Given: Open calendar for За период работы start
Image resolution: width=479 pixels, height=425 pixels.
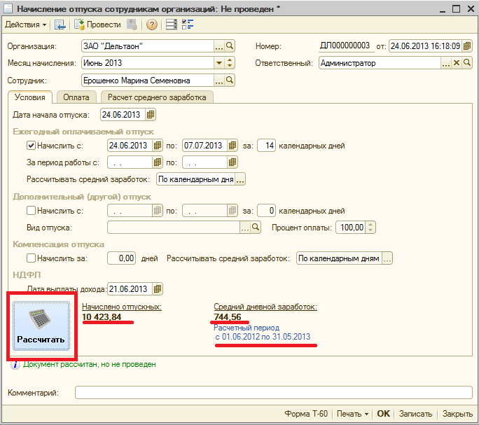Looking at the screenshot, I should pyautogui.click(x=158, y=162).
